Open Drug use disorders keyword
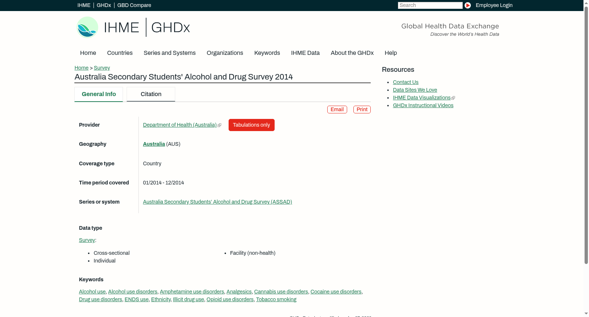 point(100,299)
